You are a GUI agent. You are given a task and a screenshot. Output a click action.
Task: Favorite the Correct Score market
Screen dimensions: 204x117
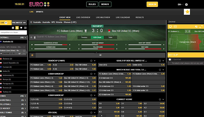(160, 99)
